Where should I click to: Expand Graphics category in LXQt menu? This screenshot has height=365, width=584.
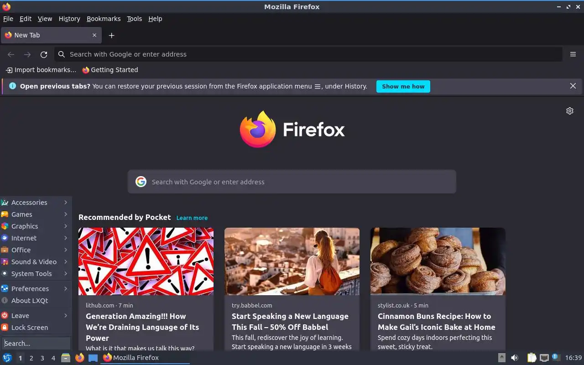pos(36,226)
